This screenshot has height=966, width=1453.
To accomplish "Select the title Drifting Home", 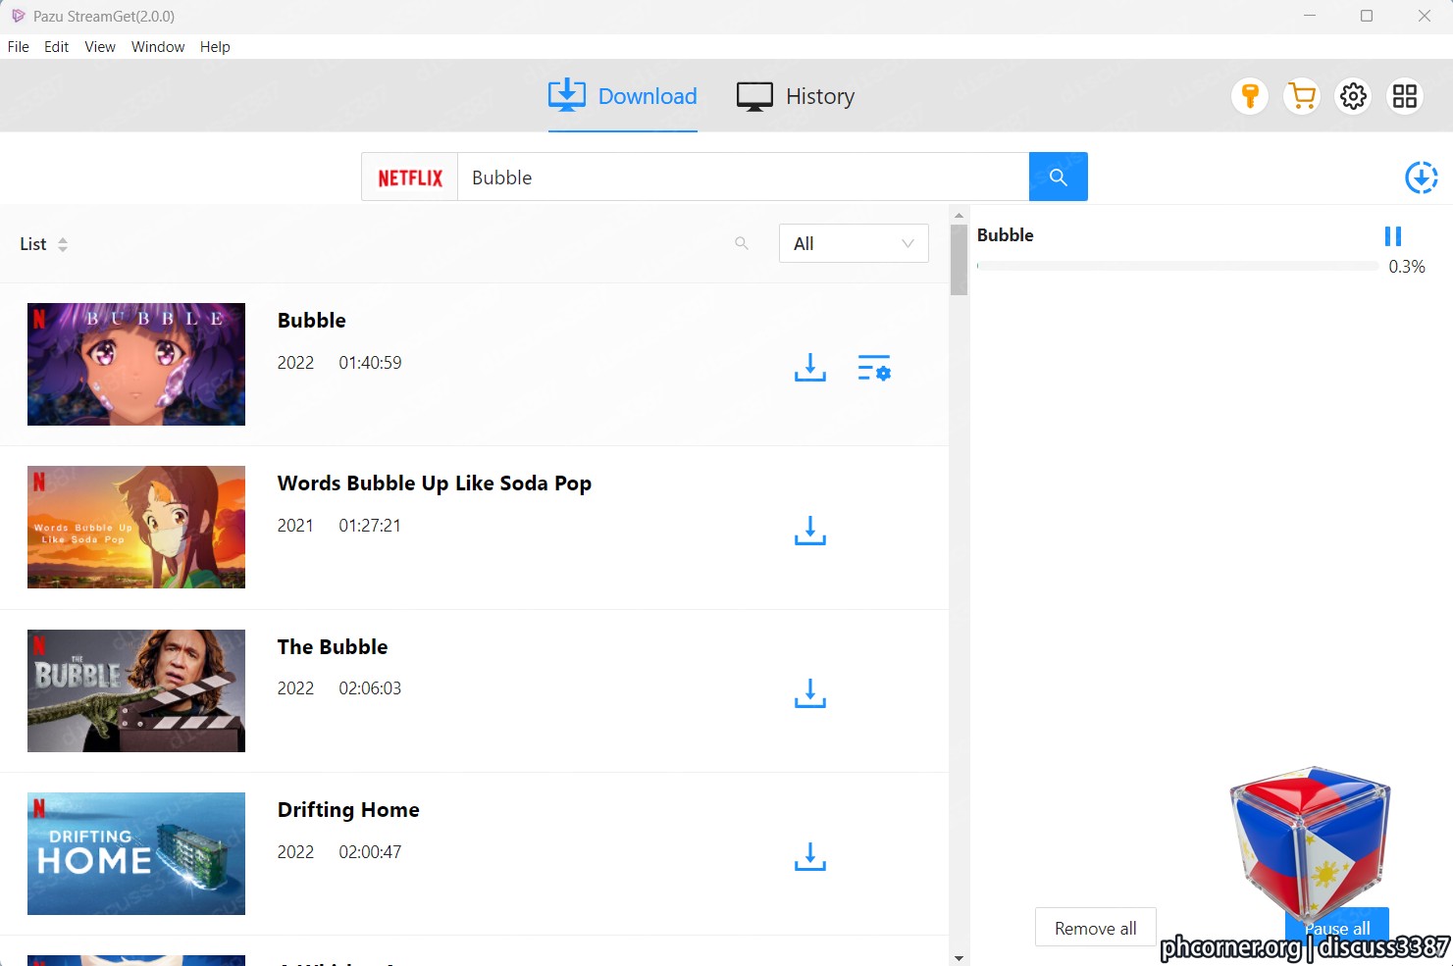I will coord(348,810).
